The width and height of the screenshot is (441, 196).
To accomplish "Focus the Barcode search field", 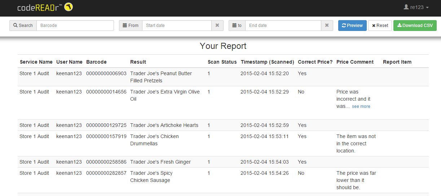I will click(x=75, y=26).
